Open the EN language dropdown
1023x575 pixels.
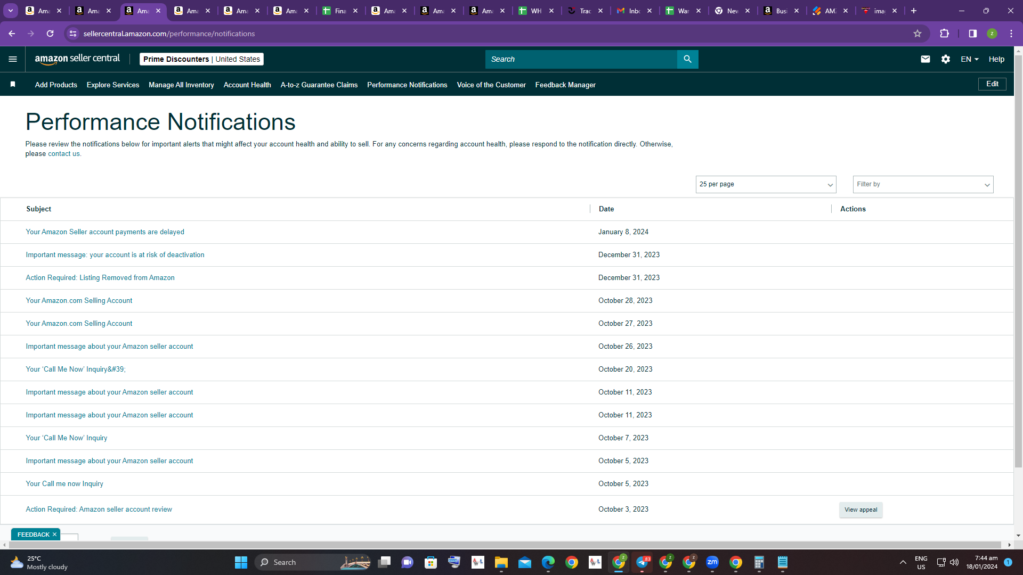point(970,59)
